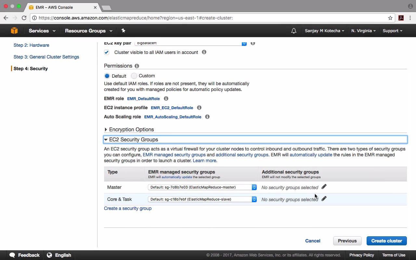Click the 'Core & Task' row type label
Screen dimensions: 416x260
point(120,199)
